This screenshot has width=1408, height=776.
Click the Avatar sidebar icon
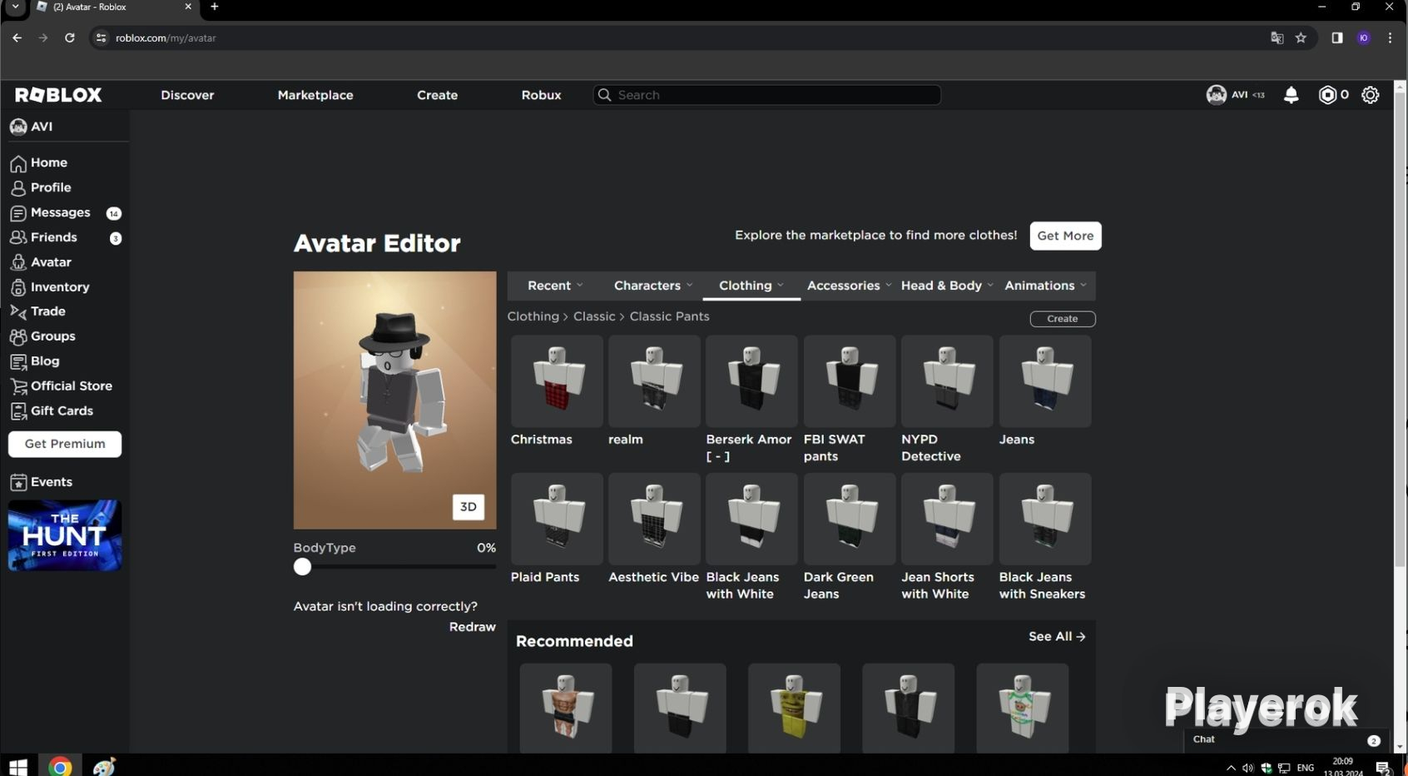(18, 262)
